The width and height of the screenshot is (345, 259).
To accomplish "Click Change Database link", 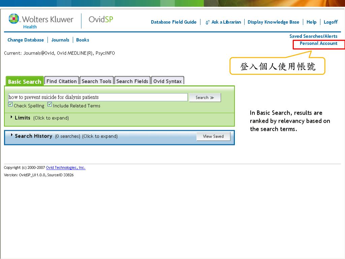I will point(26,40).
